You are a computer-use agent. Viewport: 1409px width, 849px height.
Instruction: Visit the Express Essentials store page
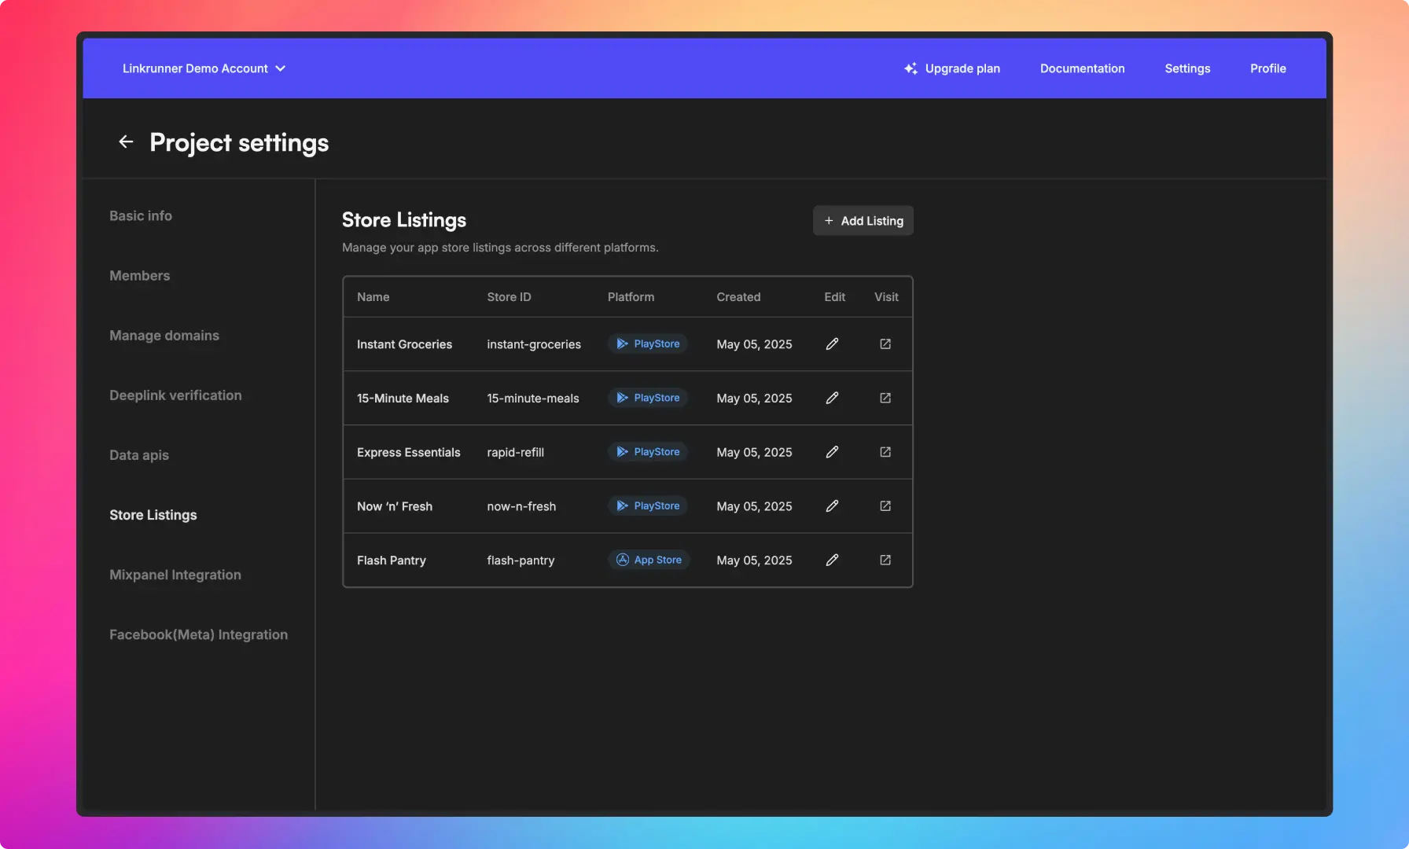tap(885, 452)
